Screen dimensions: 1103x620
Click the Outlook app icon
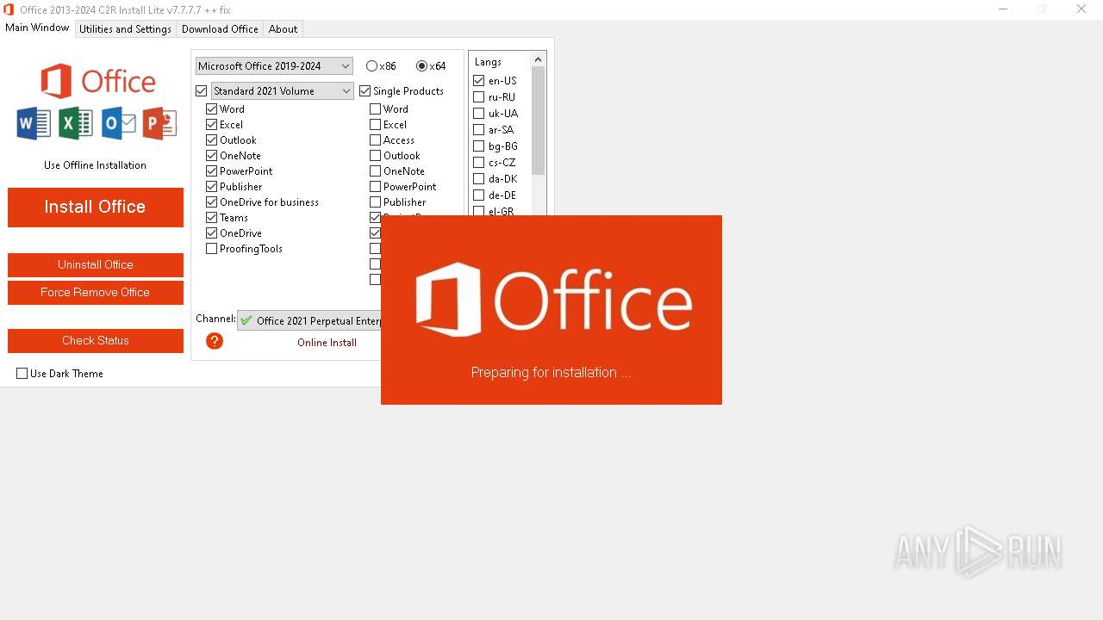pos(118,123)
